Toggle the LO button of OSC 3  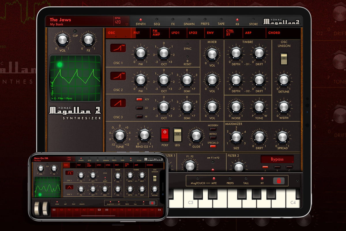[x=140, y=108]
